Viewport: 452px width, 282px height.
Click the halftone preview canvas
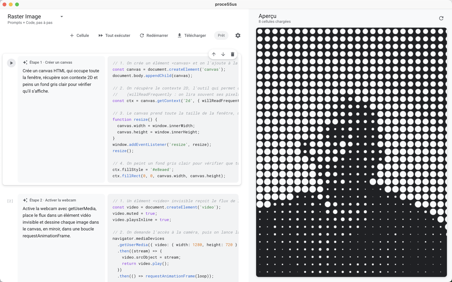click(351, 152)
